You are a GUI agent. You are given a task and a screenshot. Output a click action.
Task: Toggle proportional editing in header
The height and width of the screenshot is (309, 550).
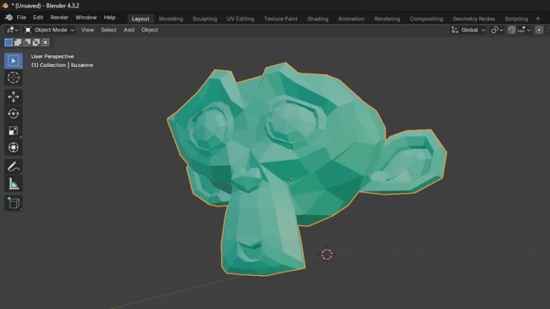pyautogui.click(x=541, y=30)
